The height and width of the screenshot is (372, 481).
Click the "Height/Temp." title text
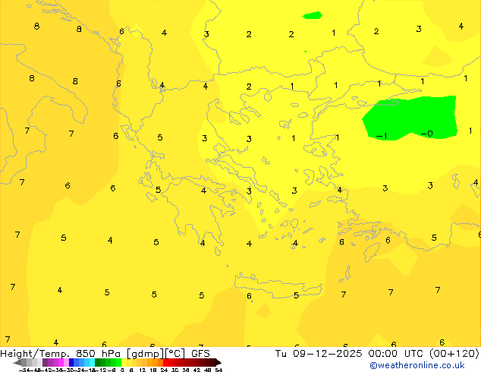(x=34, y=354)
